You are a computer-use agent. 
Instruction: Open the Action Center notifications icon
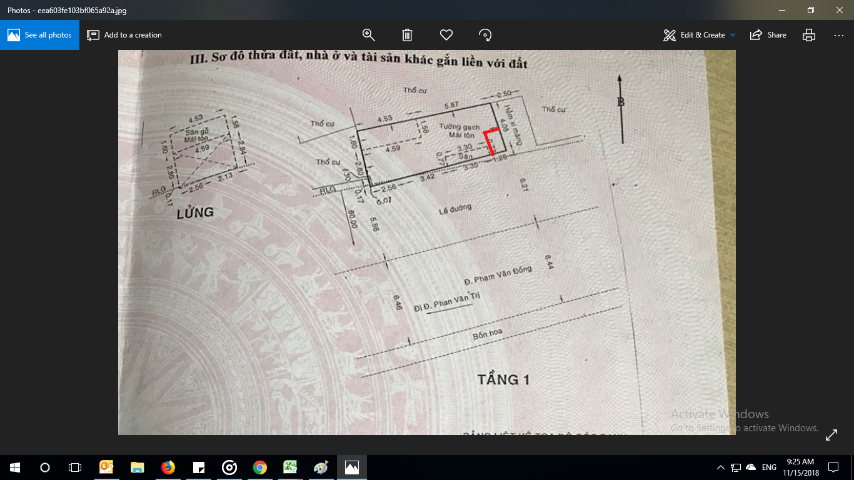click(x=833, y=467)
